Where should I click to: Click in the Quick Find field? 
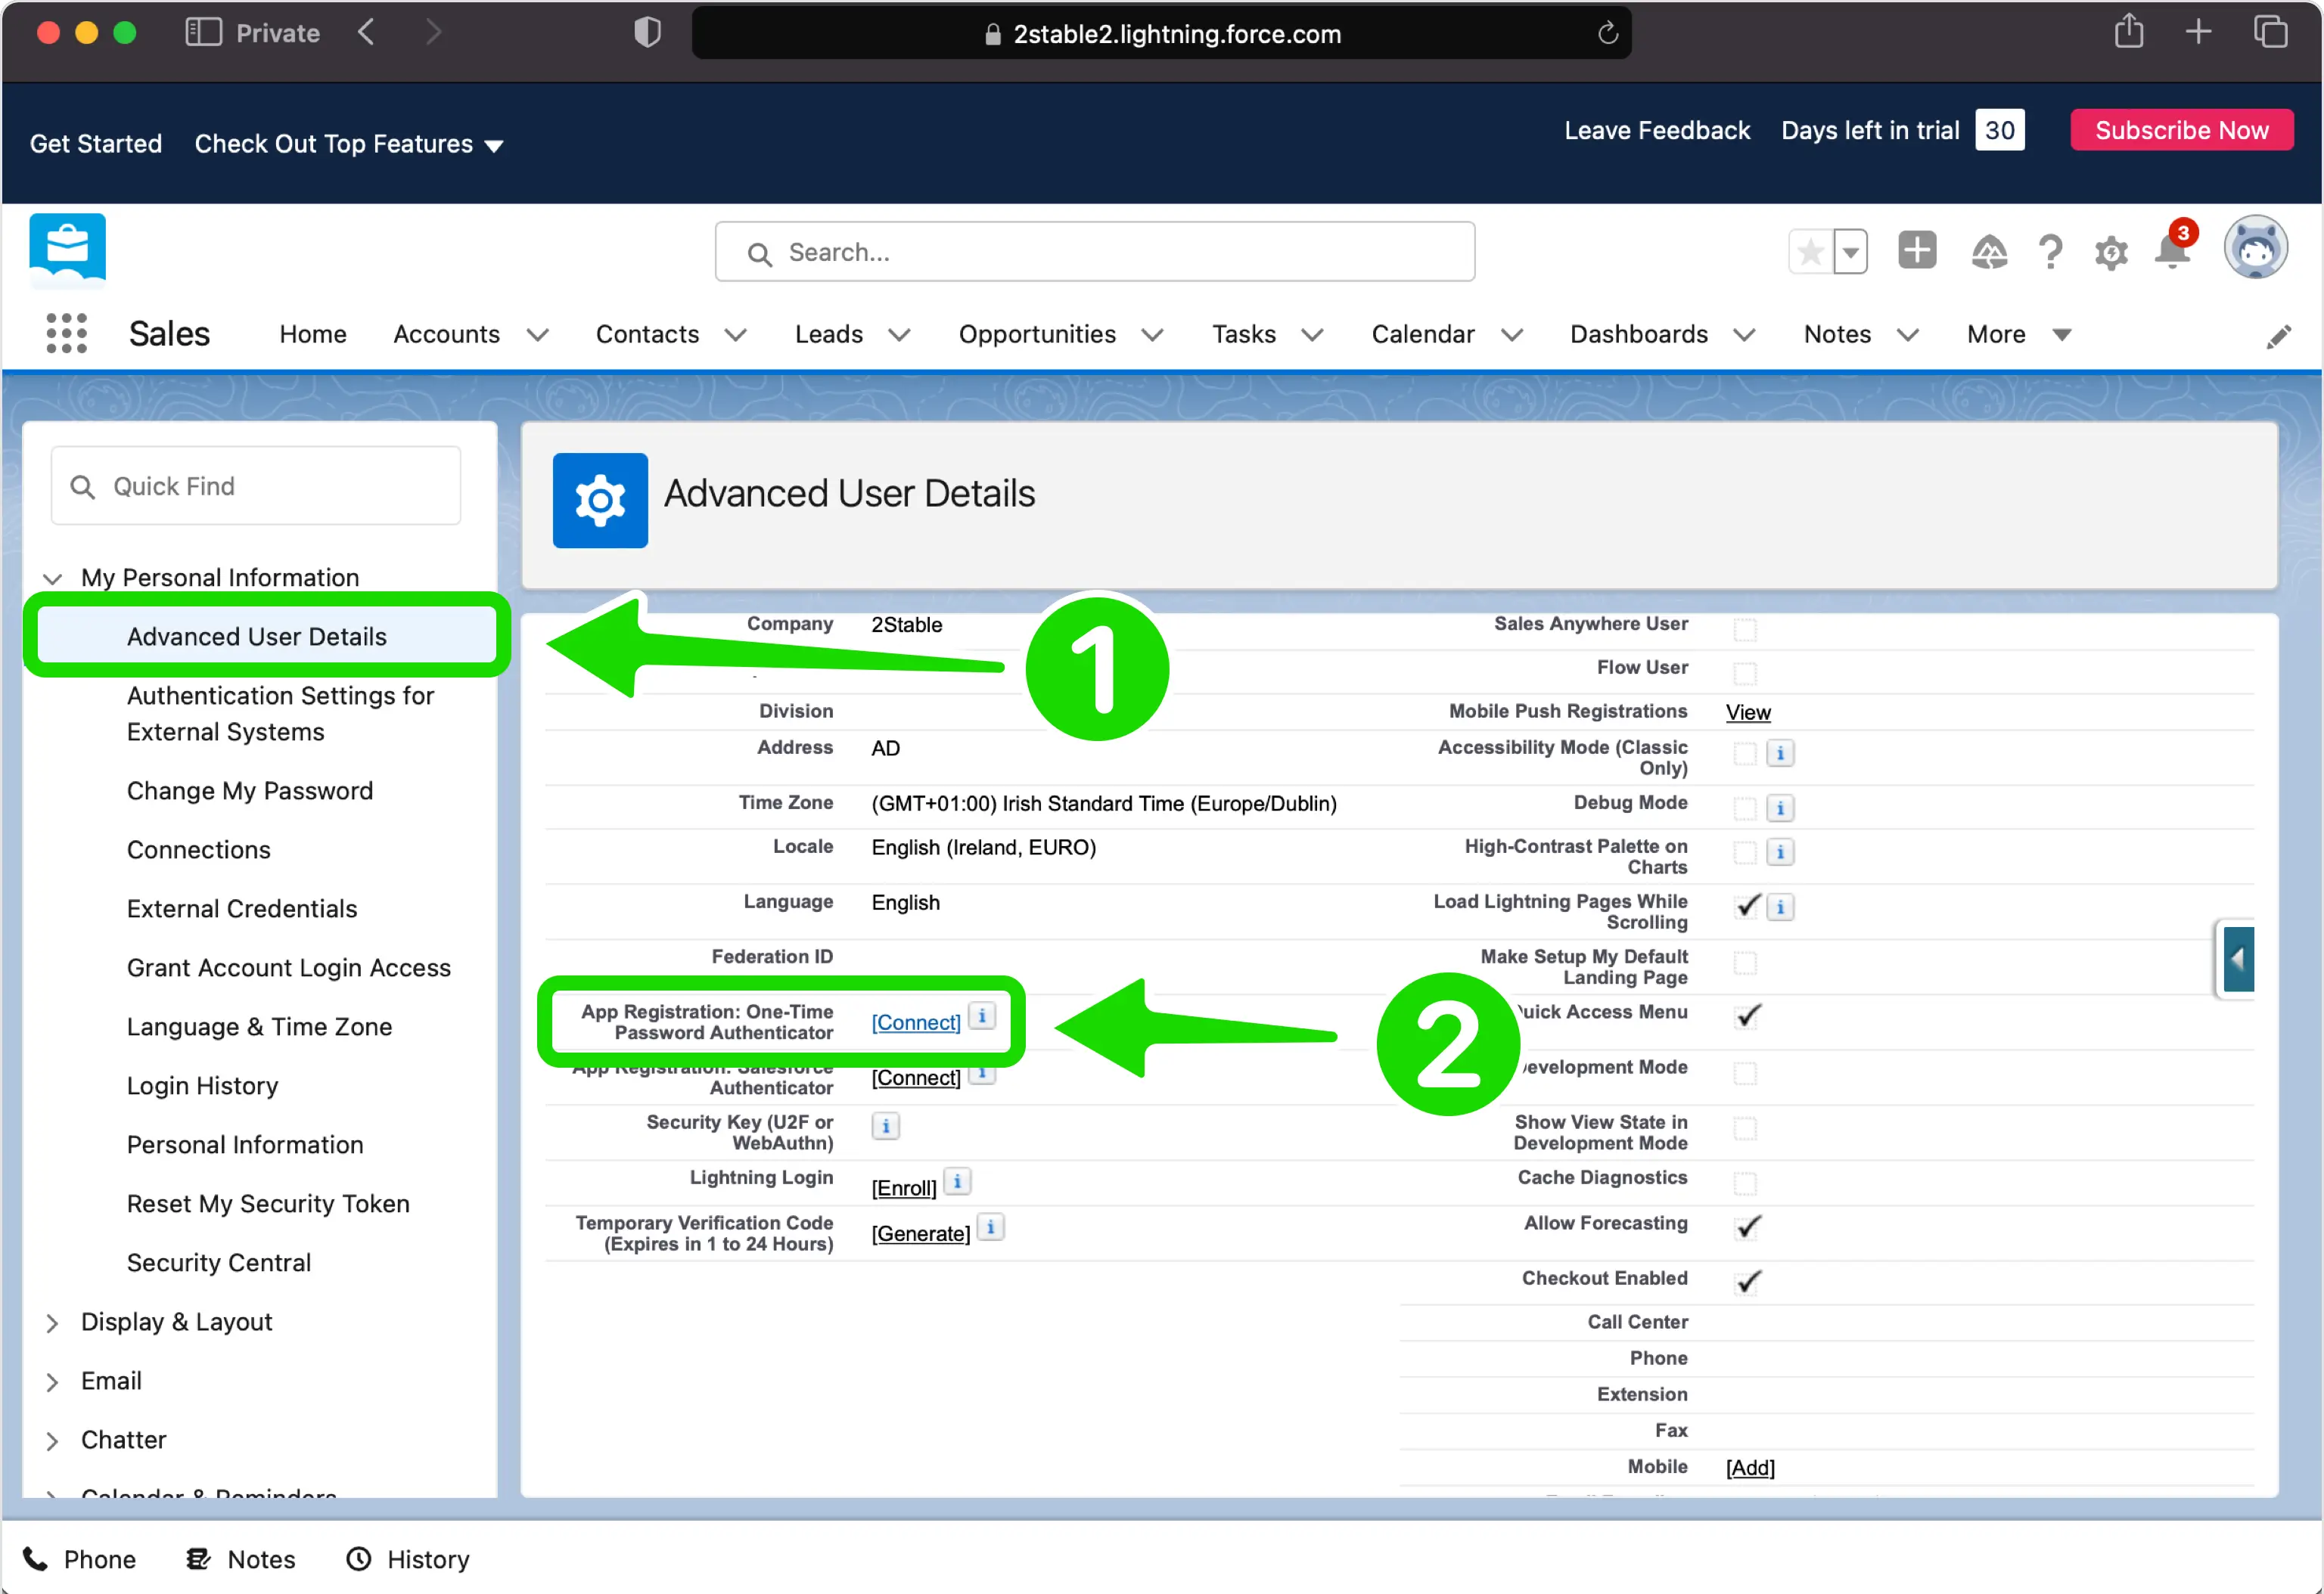tap(256, 485)
